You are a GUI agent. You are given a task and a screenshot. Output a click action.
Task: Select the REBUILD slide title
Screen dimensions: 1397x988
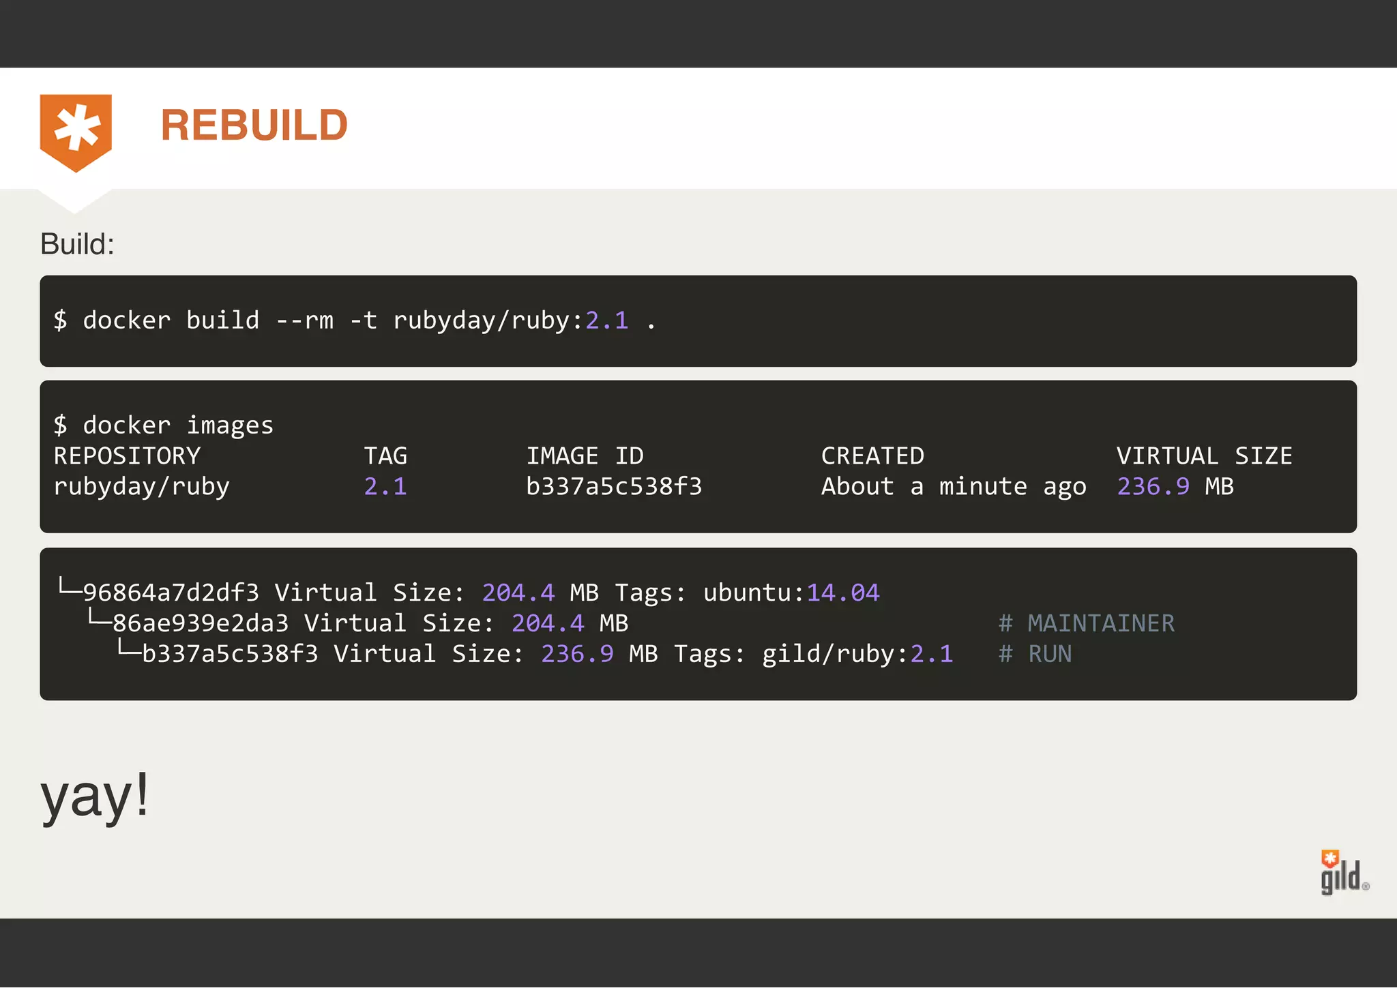[254, 125]
